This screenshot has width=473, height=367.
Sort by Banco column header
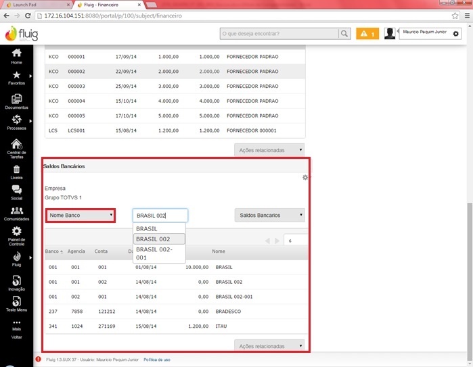point(54,251)
